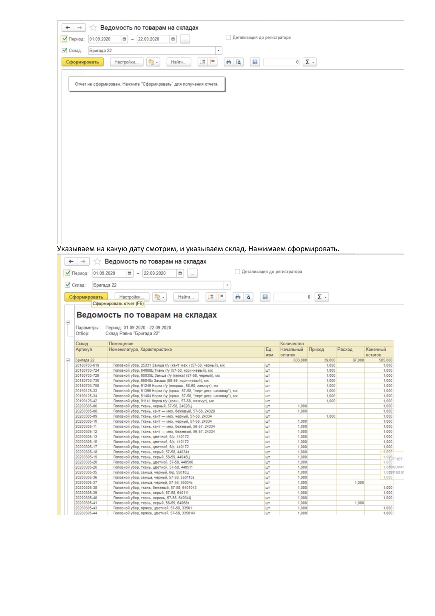Open report variants icon in lower screenshot

click(159, 297)
